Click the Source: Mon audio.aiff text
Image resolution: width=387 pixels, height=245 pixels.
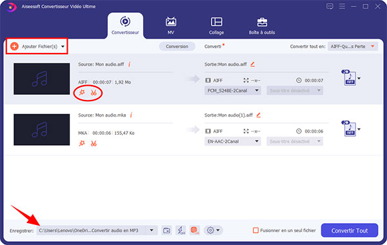click(101, 64)
